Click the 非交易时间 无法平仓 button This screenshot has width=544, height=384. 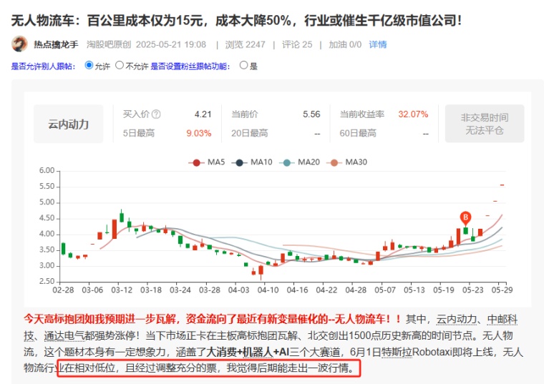tap(485, 124)
